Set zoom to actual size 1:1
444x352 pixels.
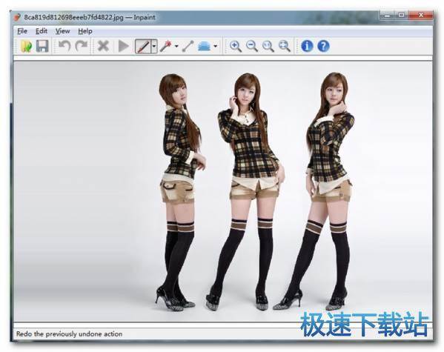pos(268,46)
